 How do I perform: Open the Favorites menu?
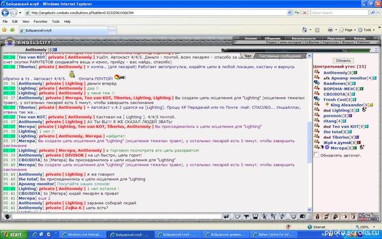click(41, 22)
